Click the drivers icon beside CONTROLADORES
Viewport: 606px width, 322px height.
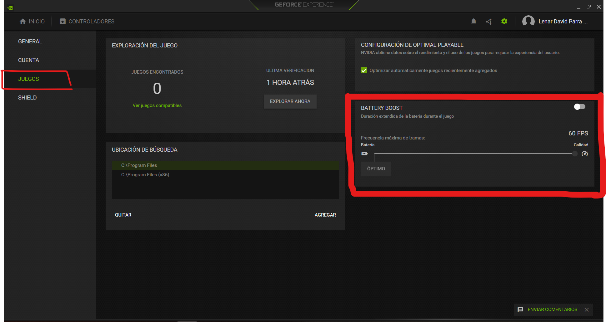(x=63, y=22)
